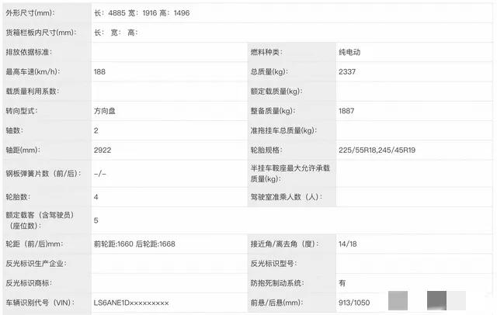This screenshot has width=497, height=315.
Task: Select the 防抱死制动系统 value 有
Action: [342, 282]
